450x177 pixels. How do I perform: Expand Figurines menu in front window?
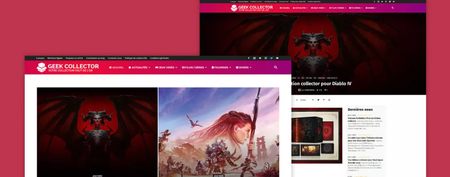(x=221, y=67)
